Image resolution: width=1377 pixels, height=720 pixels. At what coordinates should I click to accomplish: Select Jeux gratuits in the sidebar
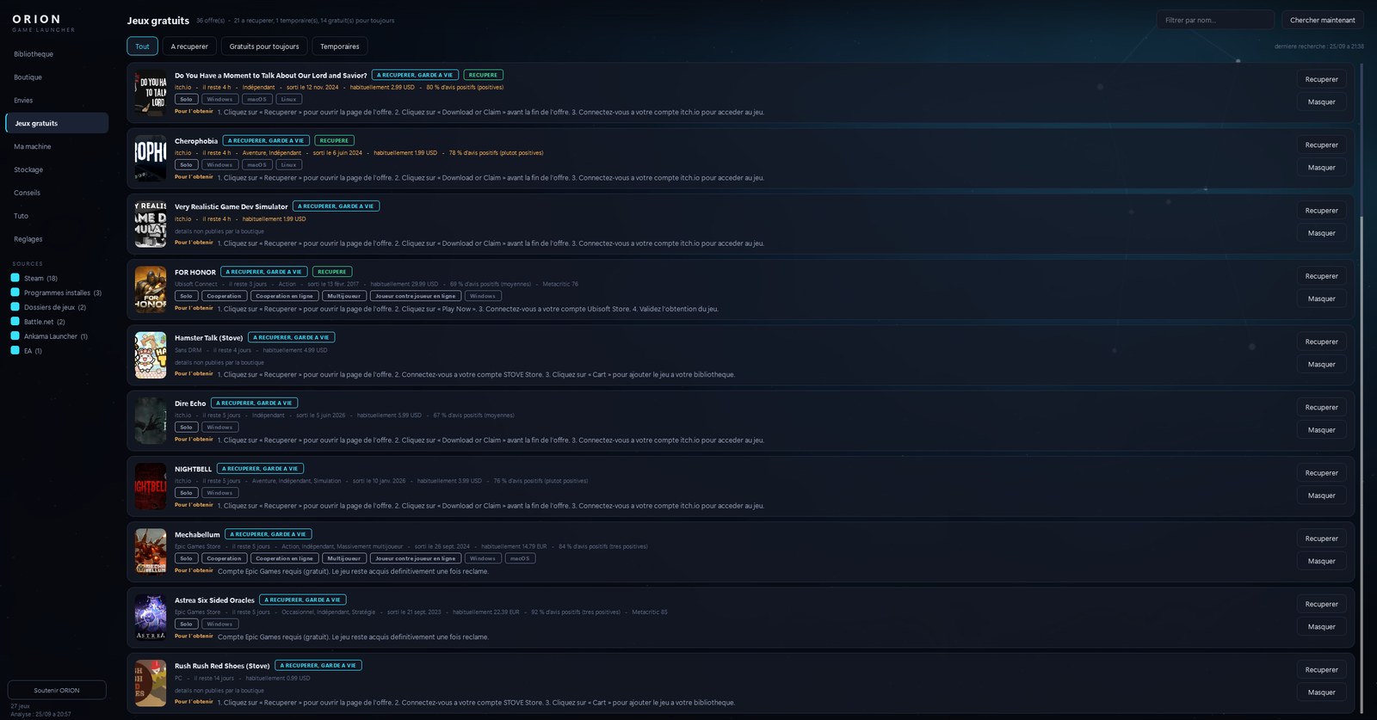tap(57, 123)
